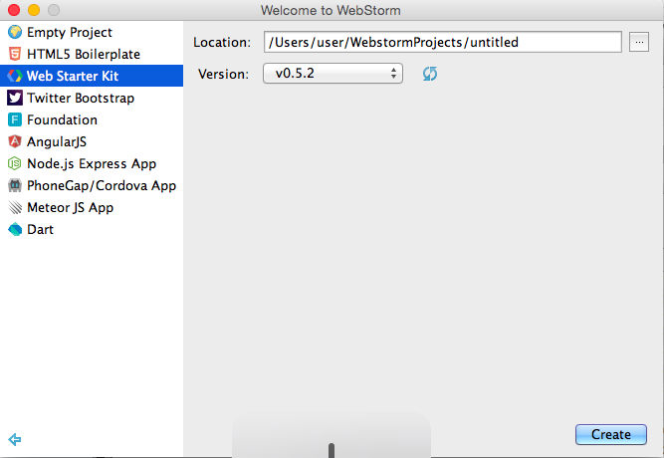Select Meteor JS App template
Viewport: 664px width, 458px height.
pyautogui.click(x=92, y=208)
